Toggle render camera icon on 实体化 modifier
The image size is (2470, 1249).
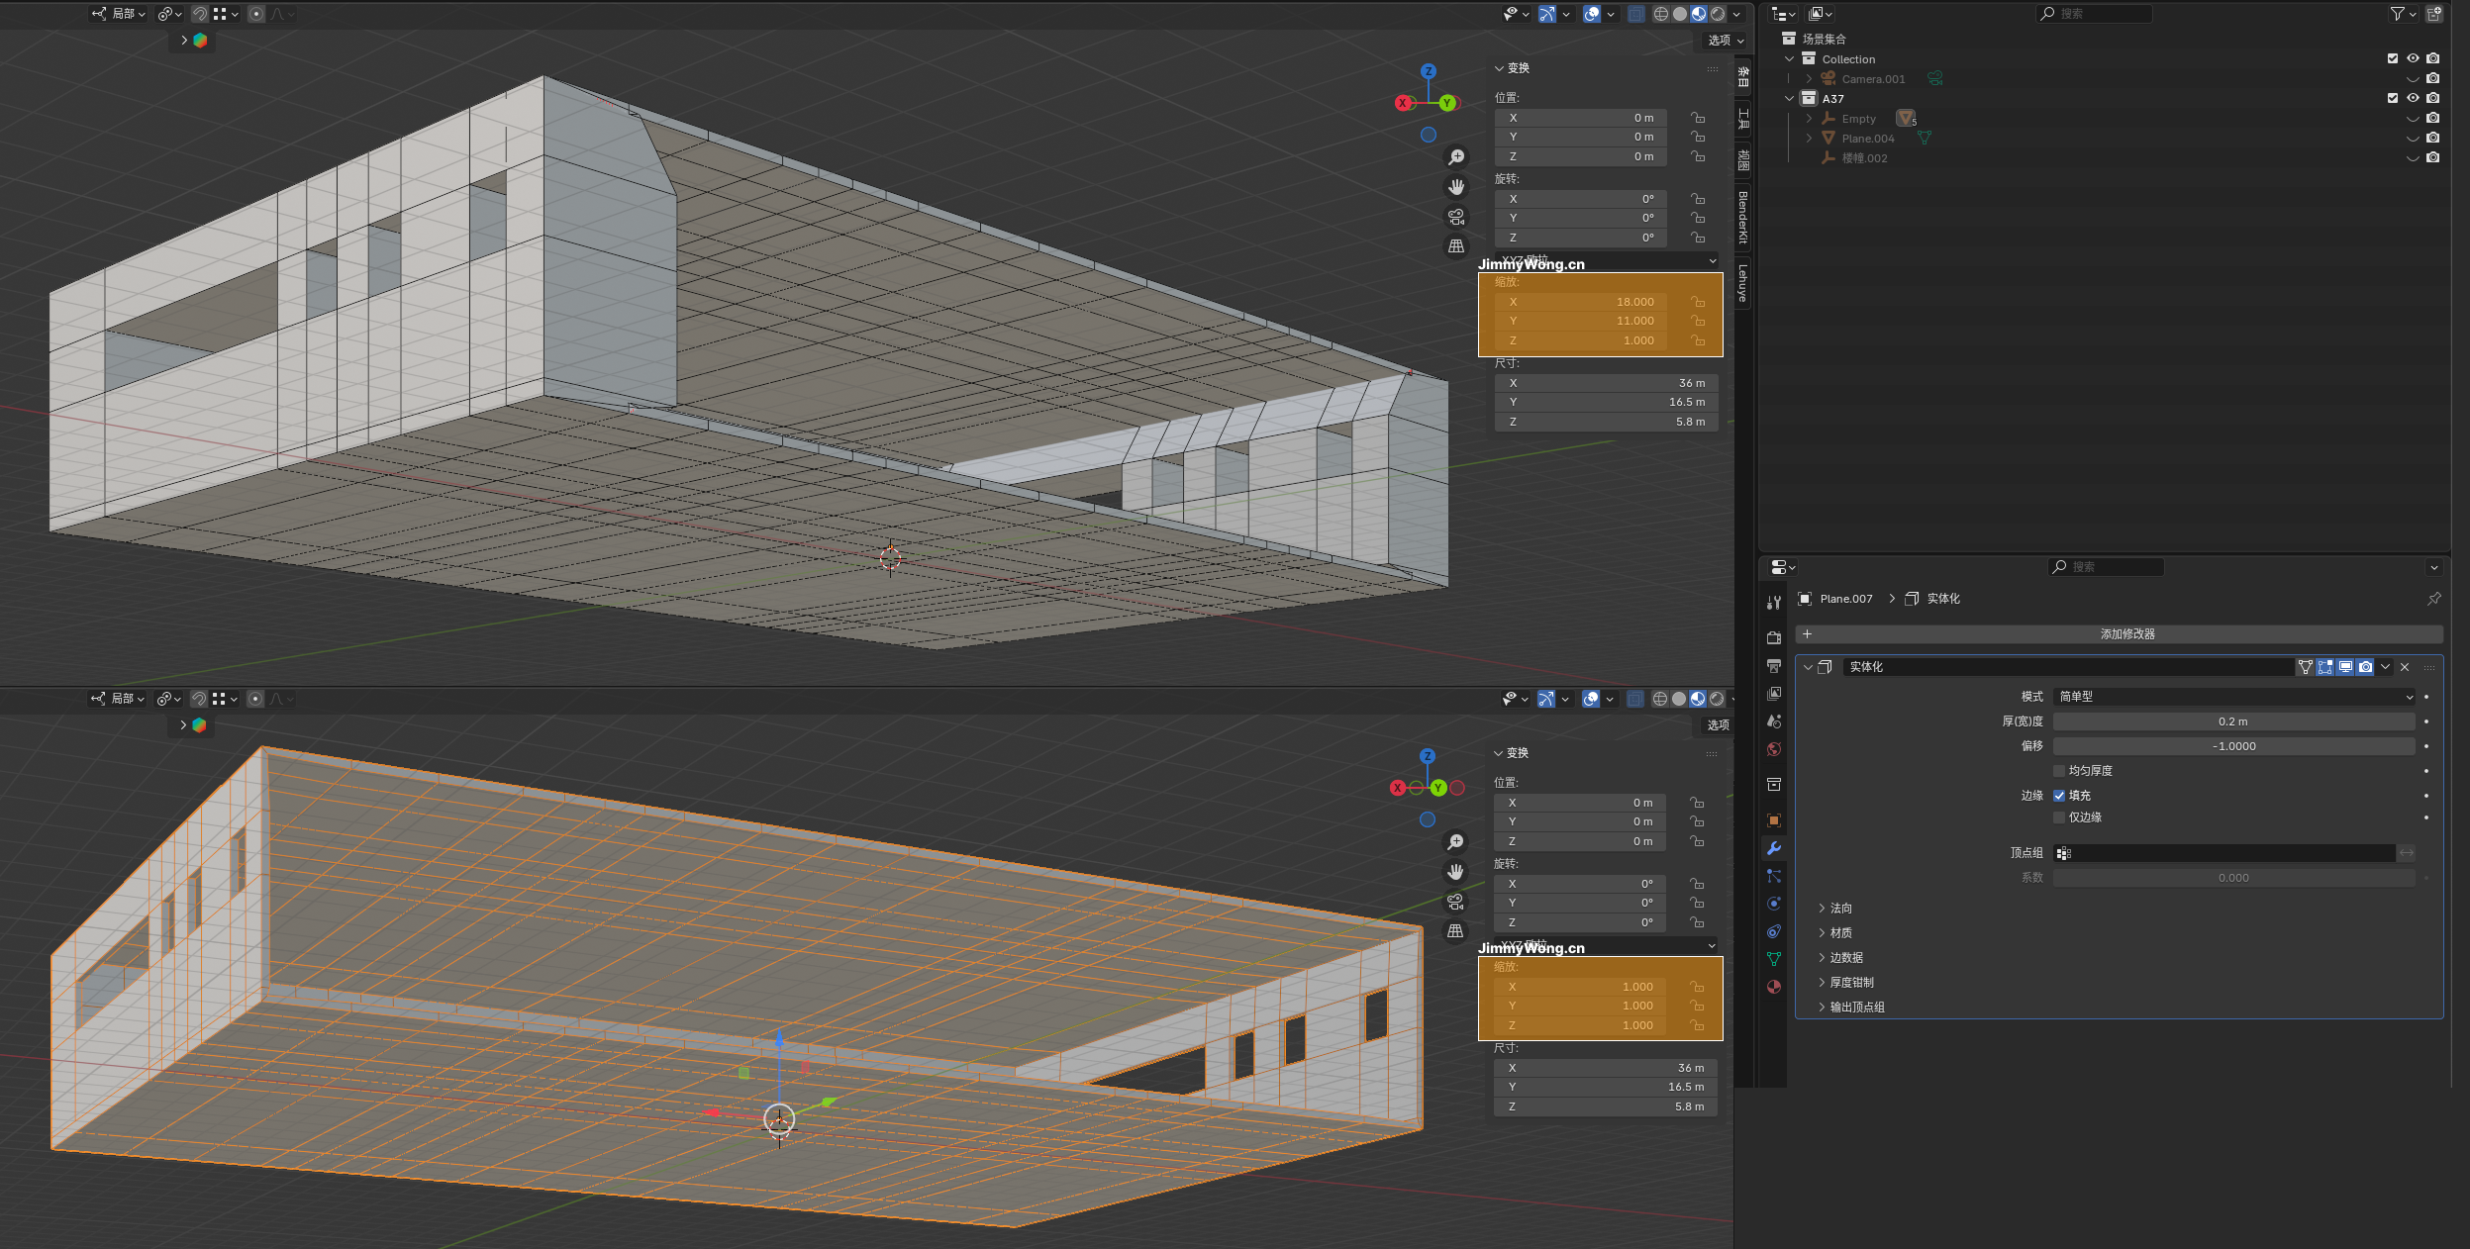(2365, 667)
